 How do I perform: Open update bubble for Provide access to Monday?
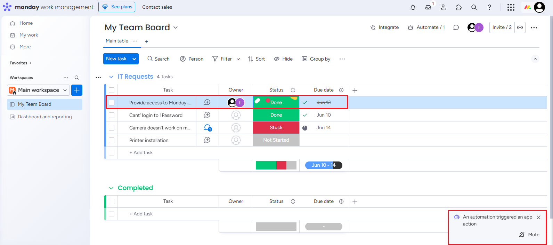tap(207, 102)
